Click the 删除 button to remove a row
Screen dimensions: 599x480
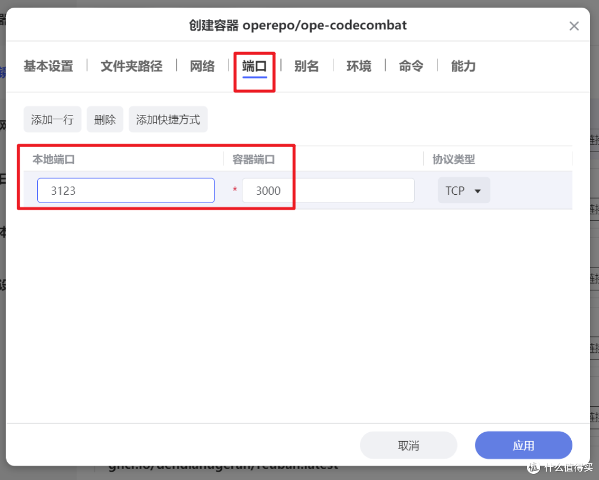pyautogui.click(x=105, y=119)
